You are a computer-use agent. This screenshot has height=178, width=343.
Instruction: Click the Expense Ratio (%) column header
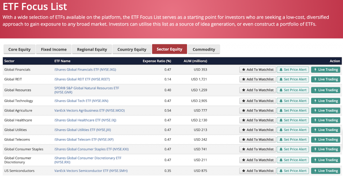(x=157, y=61)
